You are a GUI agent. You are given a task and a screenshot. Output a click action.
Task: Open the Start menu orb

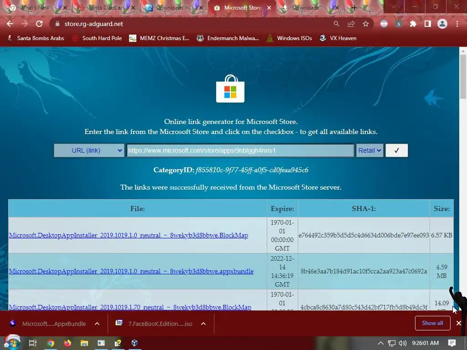pyautogui.click(x=12, y=343)
